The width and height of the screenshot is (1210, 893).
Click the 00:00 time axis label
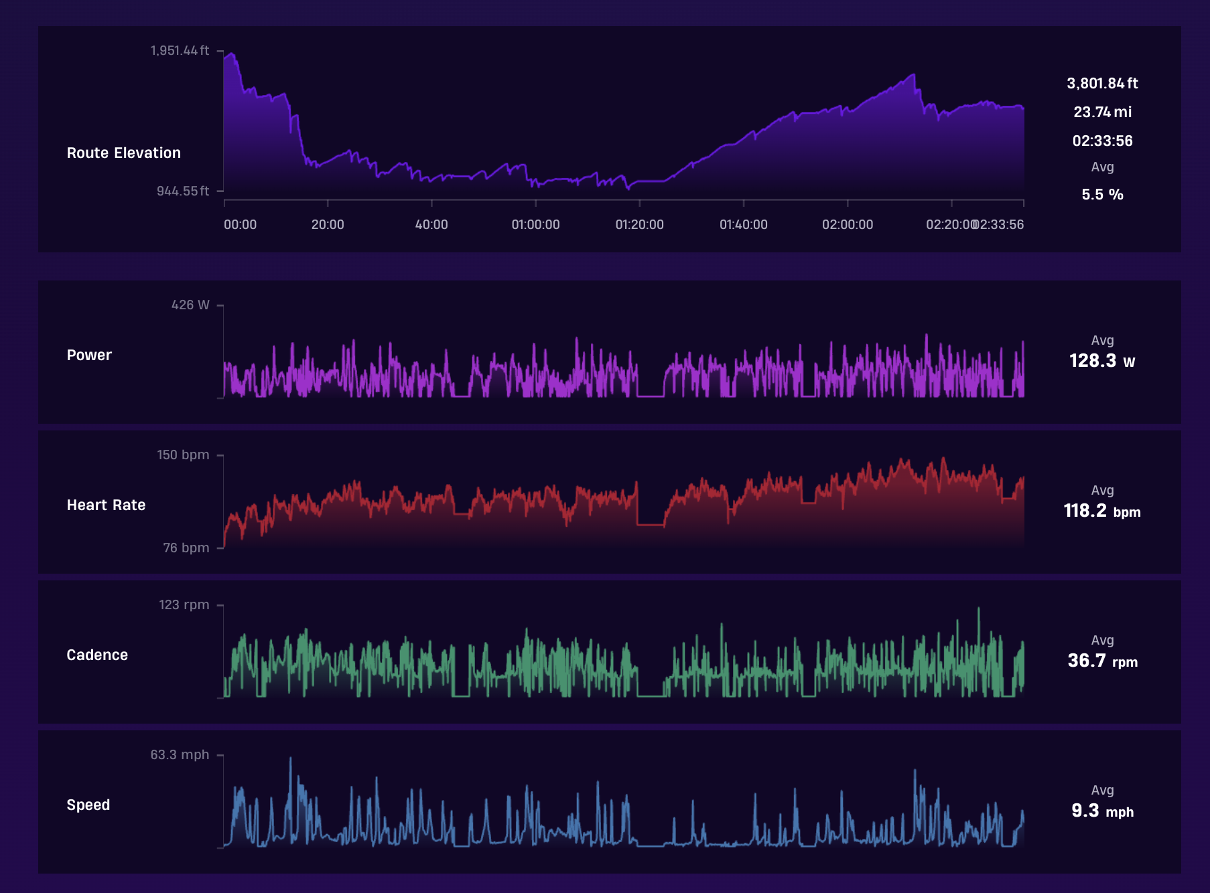pyautogui.click(x=240, y=225)
